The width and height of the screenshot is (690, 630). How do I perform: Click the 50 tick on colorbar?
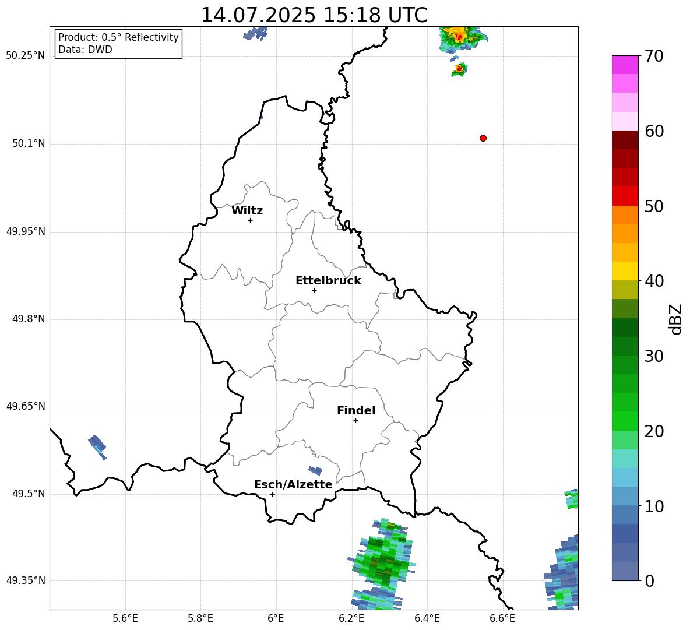(654, 206)
